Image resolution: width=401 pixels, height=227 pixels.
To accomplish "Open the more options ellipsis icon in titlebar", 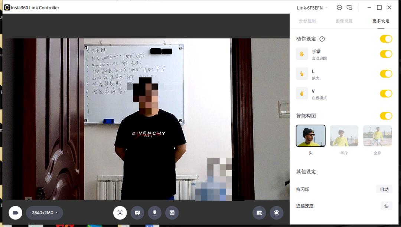I will pos(339,7).
